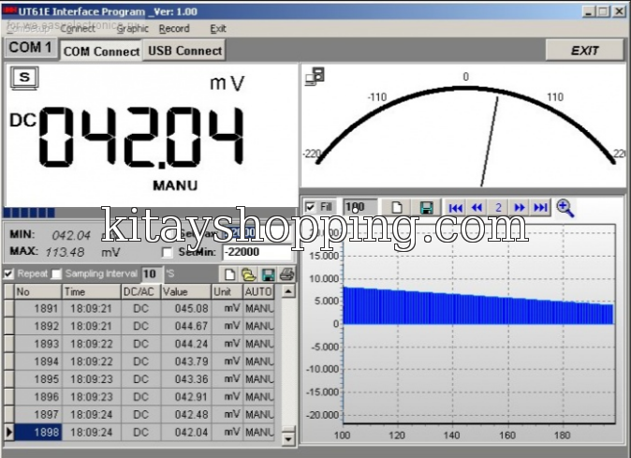The height and width of the screenshot is (458, 631).
Task: Click the USB Connect button
Action: 184,51
